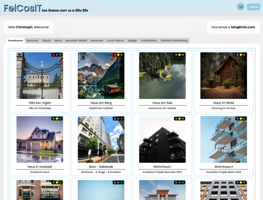Open the Benutzer tab

[33, 41]
